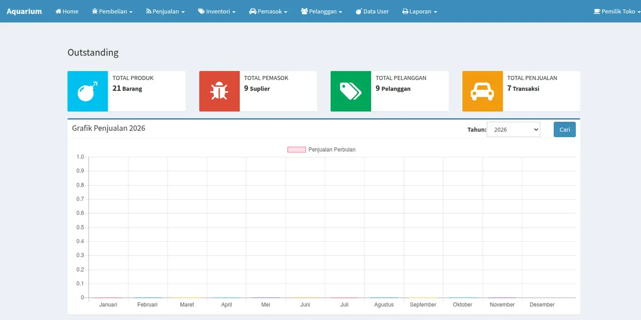
Task: Click the house icon beside Home
Action: (58, 12)
